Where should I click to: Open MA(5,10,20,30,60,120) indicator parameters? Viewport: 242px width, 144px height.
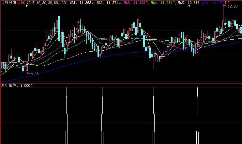coord(47,3)
